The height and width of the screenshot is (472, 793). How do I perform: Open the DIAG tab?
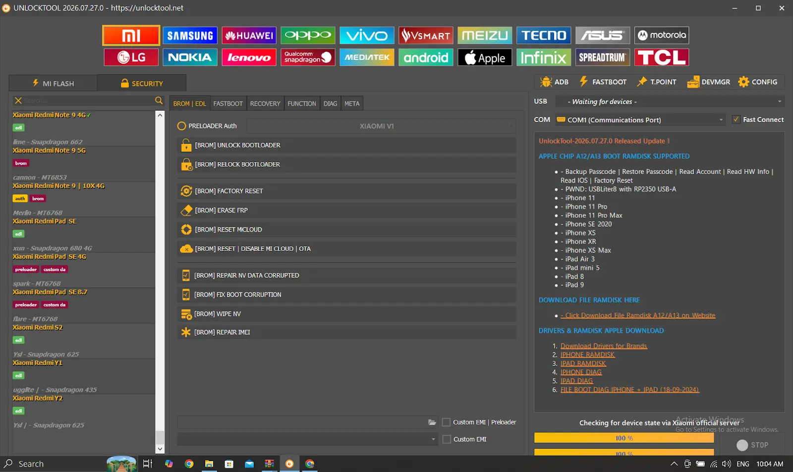coord(330,104)
